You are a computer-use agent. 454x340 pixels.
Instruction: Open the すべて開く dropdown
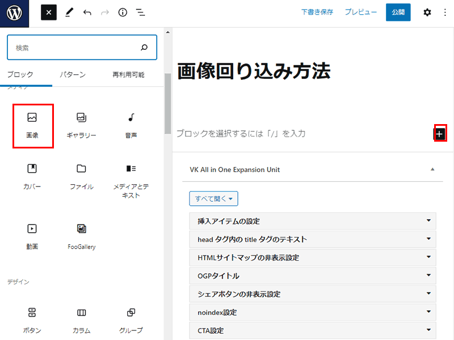[x=213, y=199]
